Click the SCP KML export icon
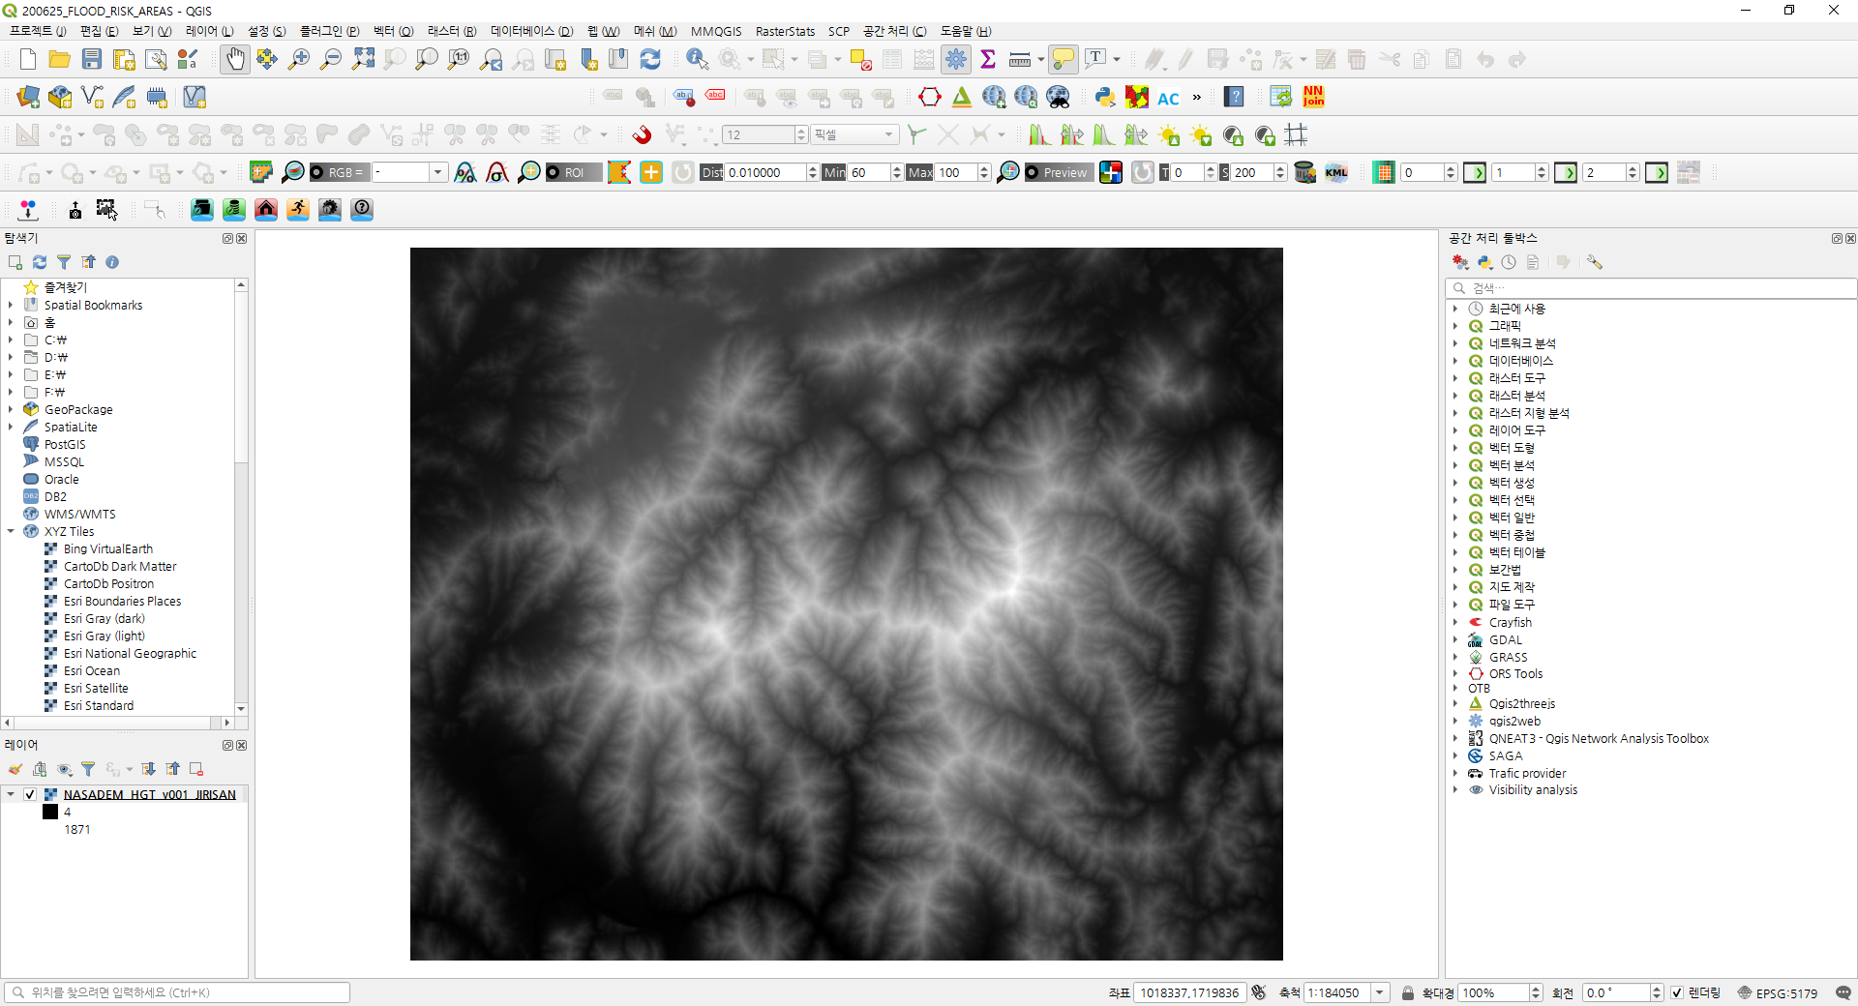The image size is (1858, 1006). click(1336, 173)
